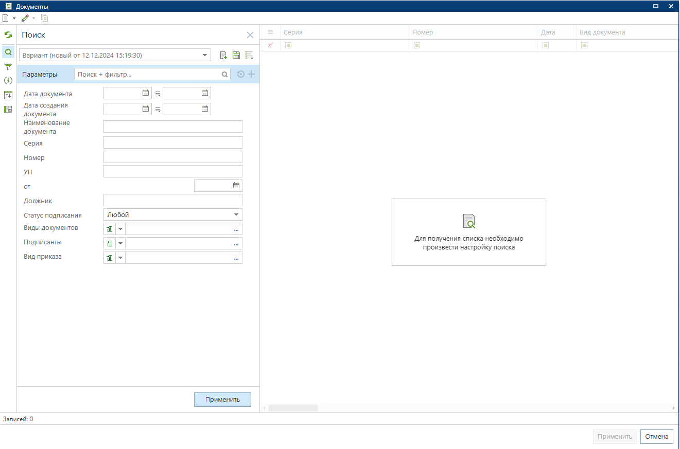The height and width of the screenshot is (449, 680).
Task: Toggle the filter checkbox under Номер column
Action: point(417,45)
